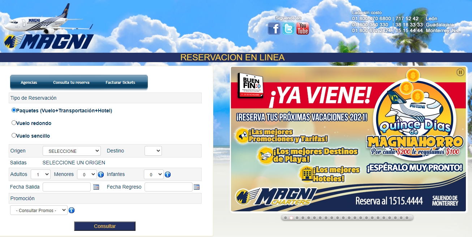The width and height of the screenshot is (472, 237).
Task: Open the Infantes count dropdown
Action: tap(154, 174)
